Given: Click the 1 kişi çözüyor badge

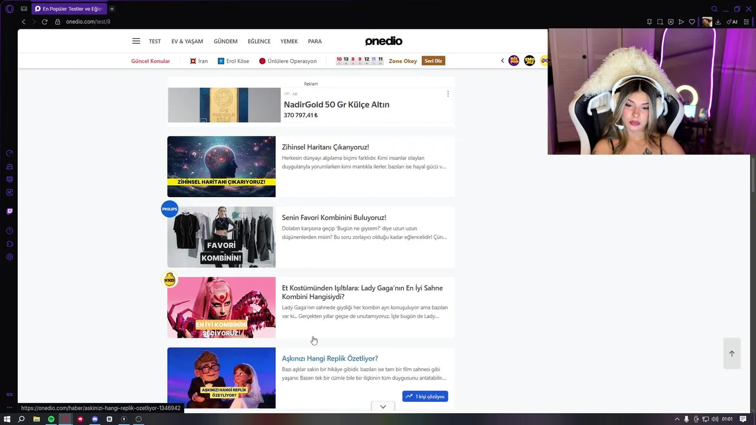Looking at the screenshot, I should pos(425,396).
